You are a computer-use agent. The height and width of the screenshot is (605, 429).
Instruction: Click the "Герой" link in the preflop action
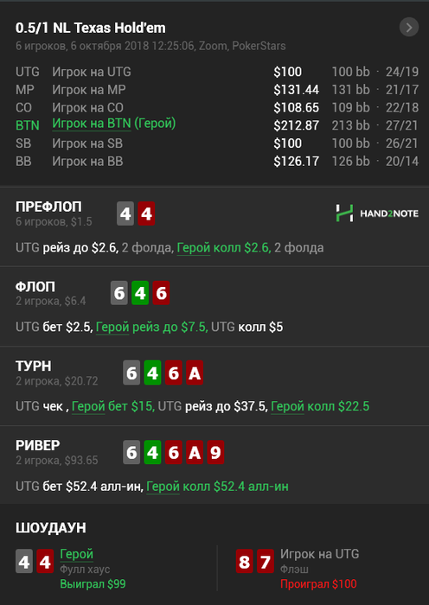pos(194,248)
